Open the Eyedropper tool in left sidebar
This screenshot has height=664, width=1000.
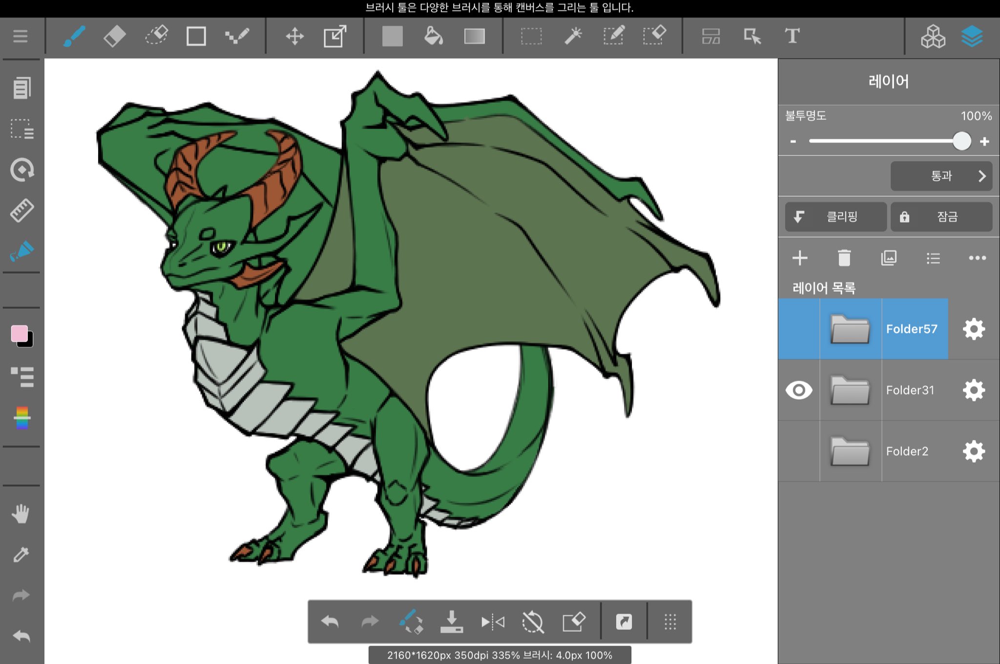click(x=21, y=555)
